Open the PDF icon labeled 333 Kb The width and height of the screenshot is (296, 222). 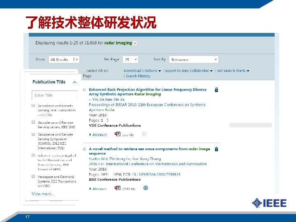(118, 134)
